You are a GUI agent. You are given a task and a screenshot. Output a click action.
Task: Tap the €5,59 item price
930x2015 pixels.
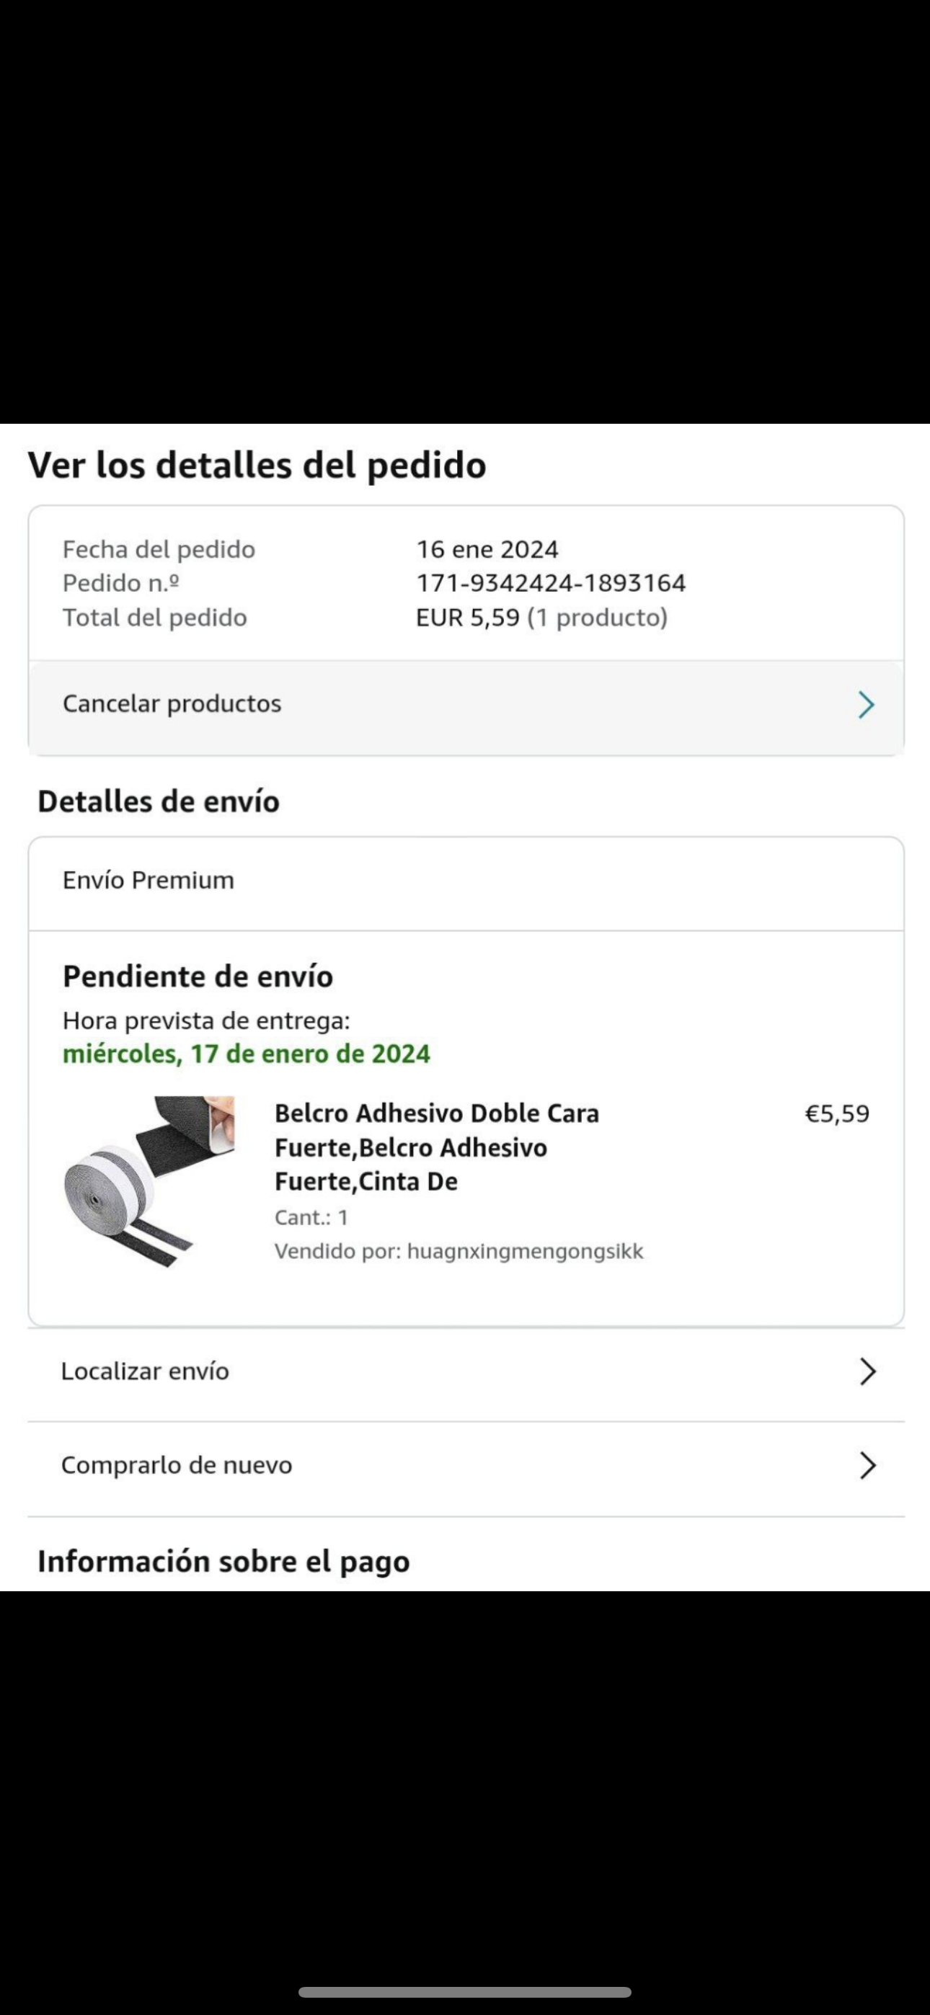(838, 1113)
